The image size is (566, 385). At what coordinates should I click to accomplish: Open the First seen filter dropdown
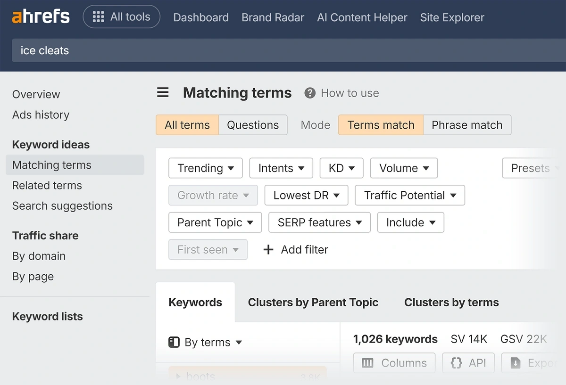coord(208,250)
